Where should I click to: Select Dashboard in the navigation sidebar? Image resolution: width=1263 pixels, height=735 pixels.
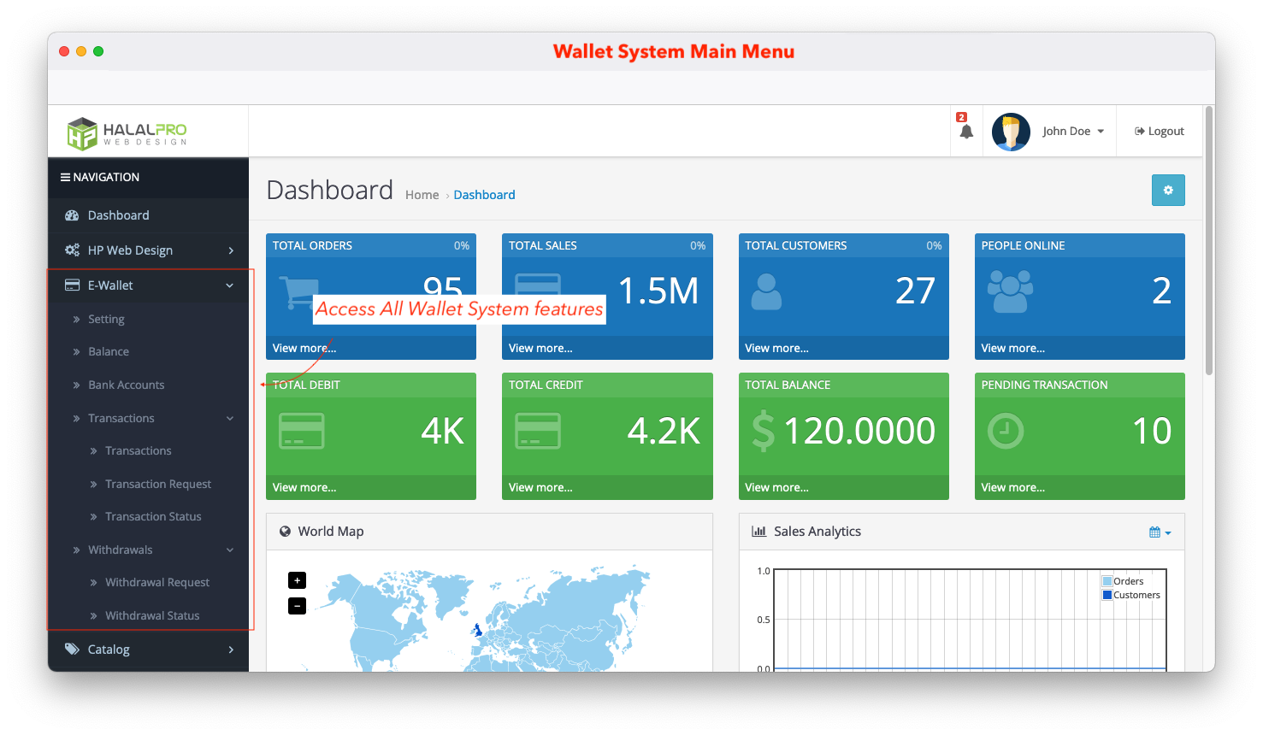pyautogui.click(x=118, y=215)
